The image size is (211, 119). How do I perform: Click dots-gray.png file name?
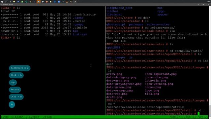118,81
